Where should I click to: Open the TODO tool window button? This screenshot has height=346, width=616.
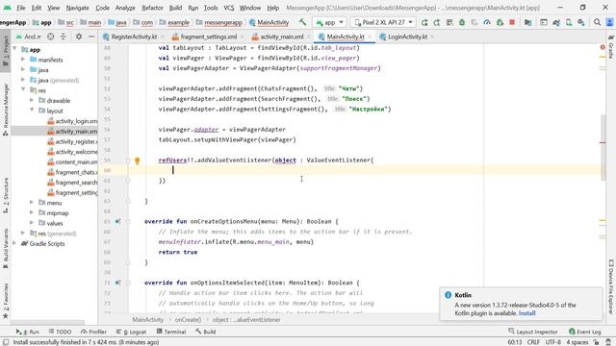coord(60,332)
